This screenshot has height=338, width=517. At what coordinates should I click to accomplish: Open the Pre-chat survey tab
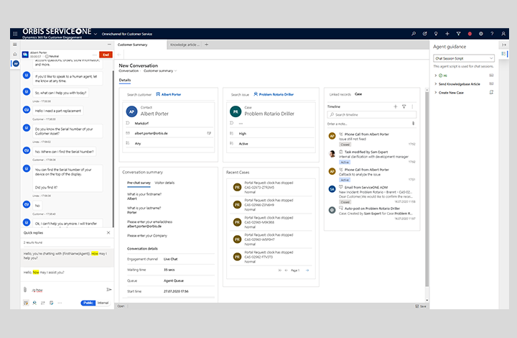coord(139,183)
